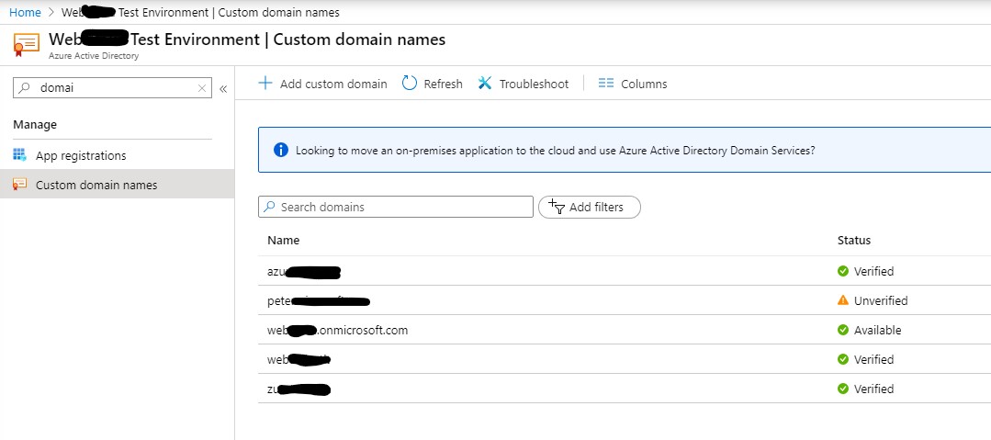Collapse the sidebar with the double chevron
The height and width of the screenshot is (440, 991).
point(223,88)
